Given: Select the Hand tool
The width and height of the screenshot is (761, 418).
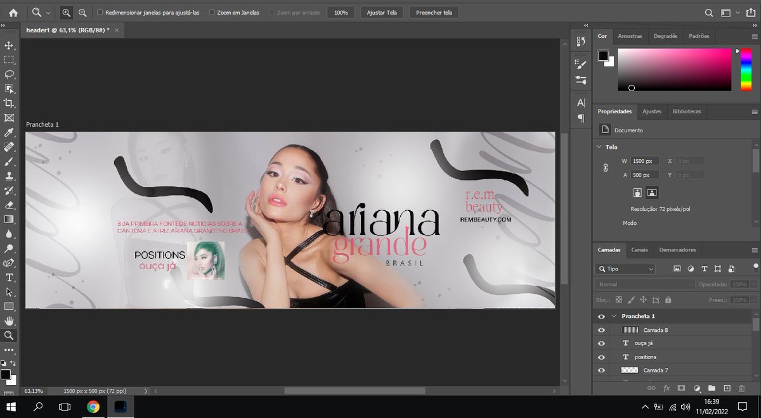Looking at the screenshot, I should point(9,321).
